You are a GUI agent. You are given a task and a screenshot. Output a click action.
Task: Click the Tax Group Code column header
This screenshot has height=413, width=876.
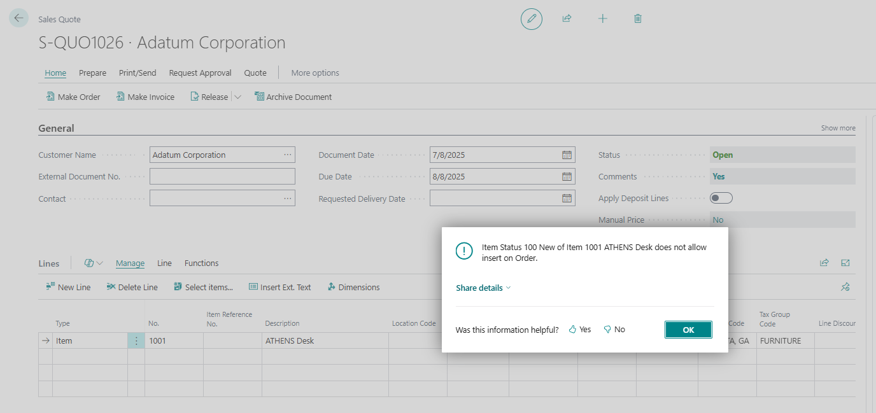pos(775,319)
